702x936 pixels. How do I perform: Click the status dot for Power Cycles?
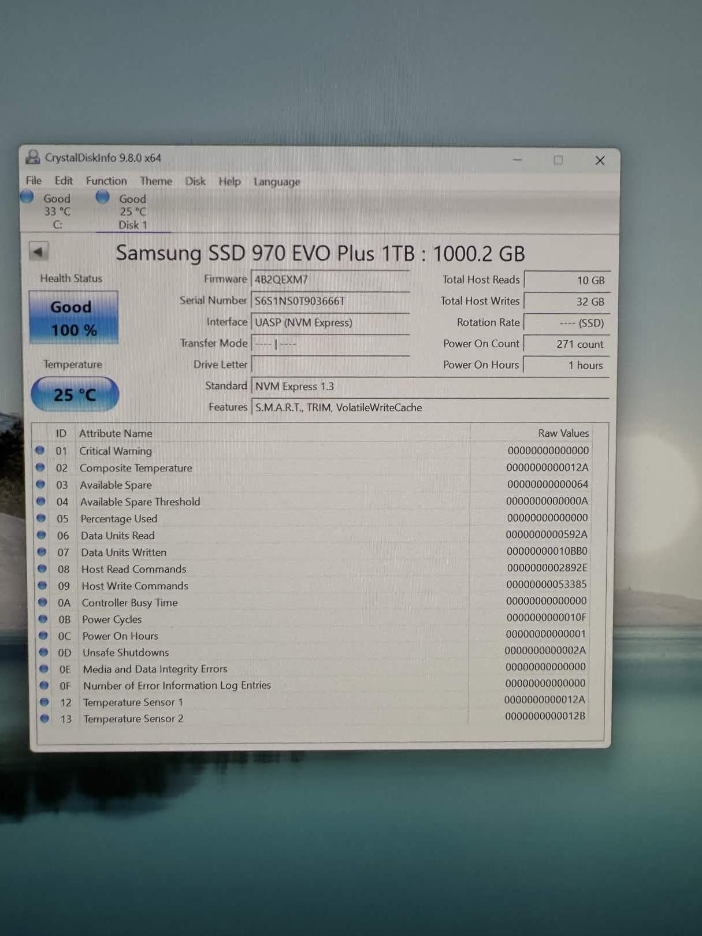point(43,619)
